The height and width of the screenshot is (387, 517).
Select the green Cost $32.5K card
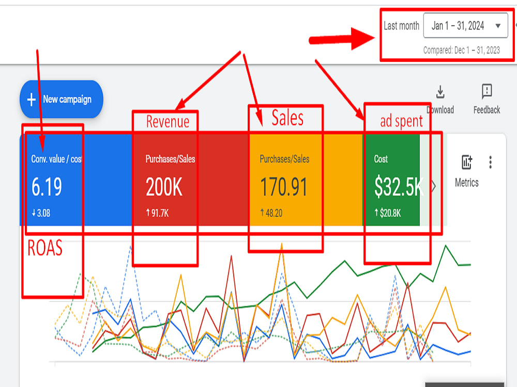click(391, 180)
